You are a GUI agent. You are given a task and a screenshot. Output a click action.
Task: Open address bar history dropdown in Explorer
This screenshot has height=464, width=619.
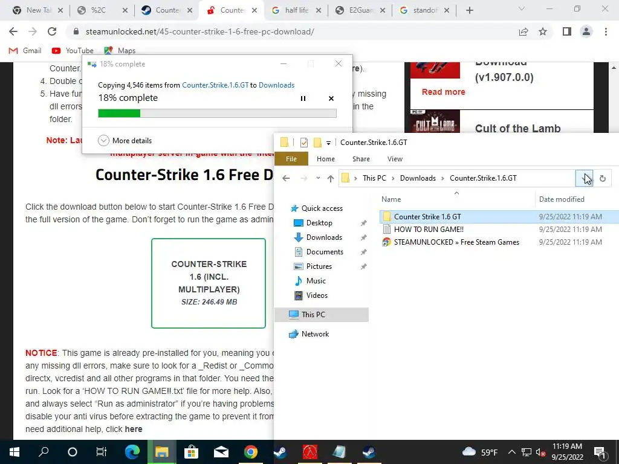point(584,178)
